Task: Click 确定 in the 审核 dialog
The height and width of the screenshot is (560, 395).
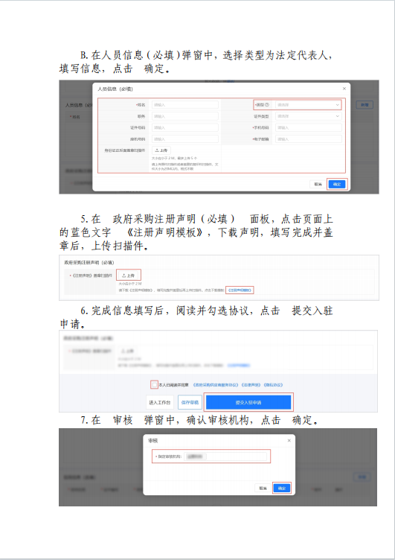Action: tap(282, 489)
